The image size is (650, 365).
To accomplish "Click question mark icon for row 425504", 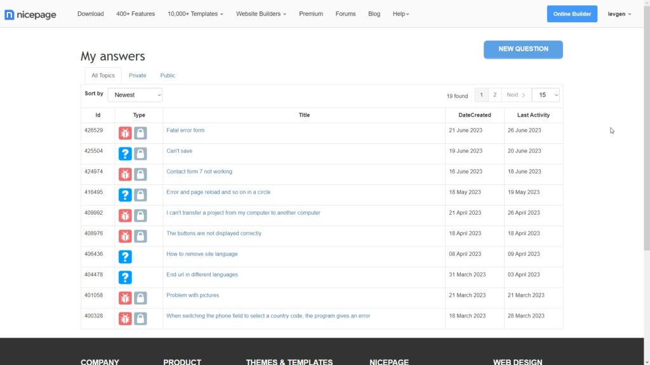I will click(x=125, y=154).
